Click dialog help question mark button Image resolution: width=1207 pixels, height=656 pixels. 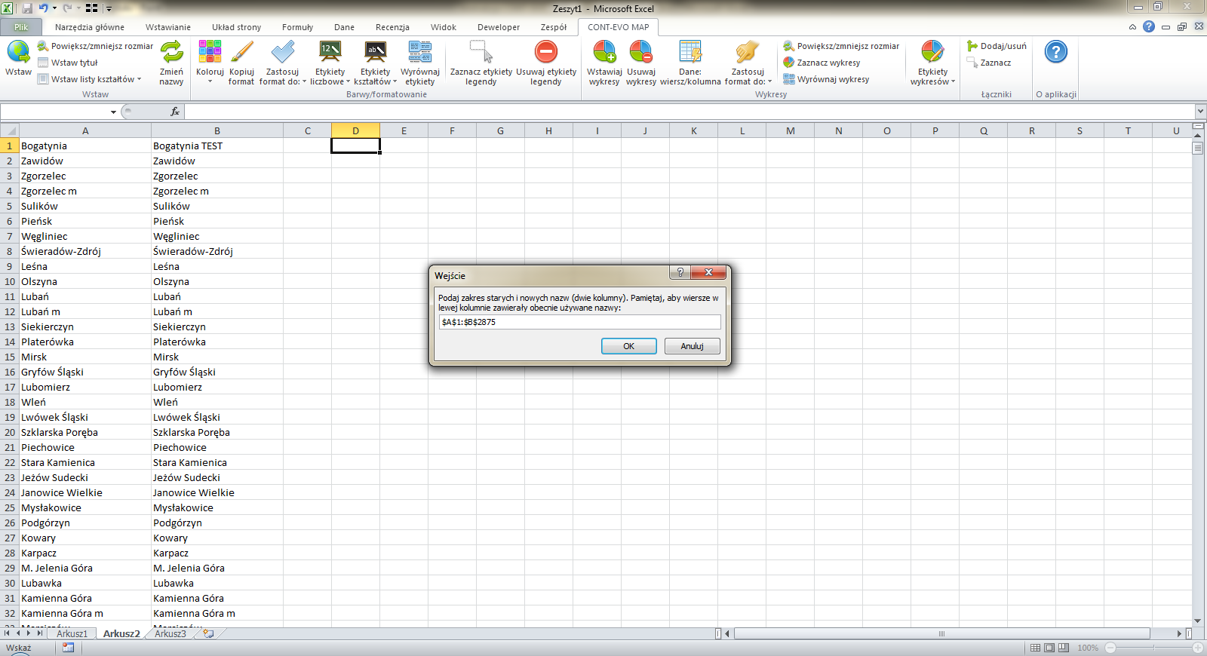pyautogui.click(x=680, y=272)
